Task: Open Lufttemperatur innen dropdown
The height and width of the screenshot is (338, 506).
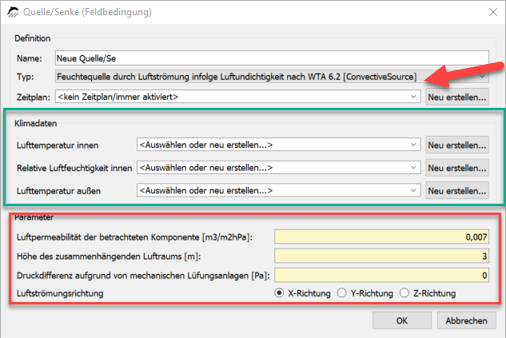Action: click(x=278, y=145)
